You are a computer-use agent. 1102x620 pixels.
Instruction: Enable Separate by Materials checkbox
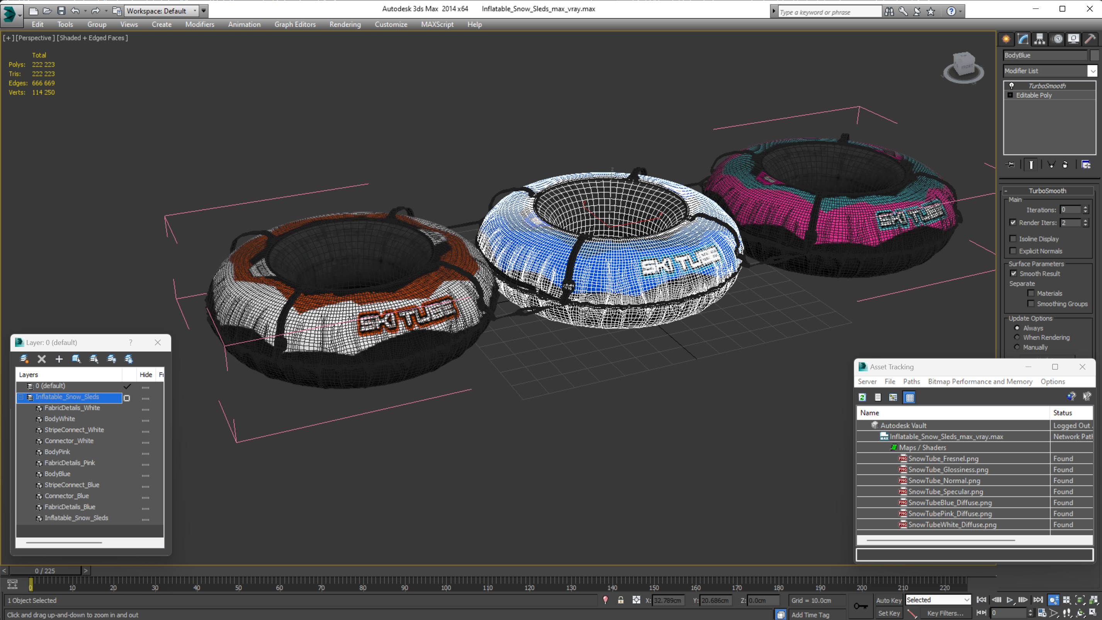tap(1031, 293)
